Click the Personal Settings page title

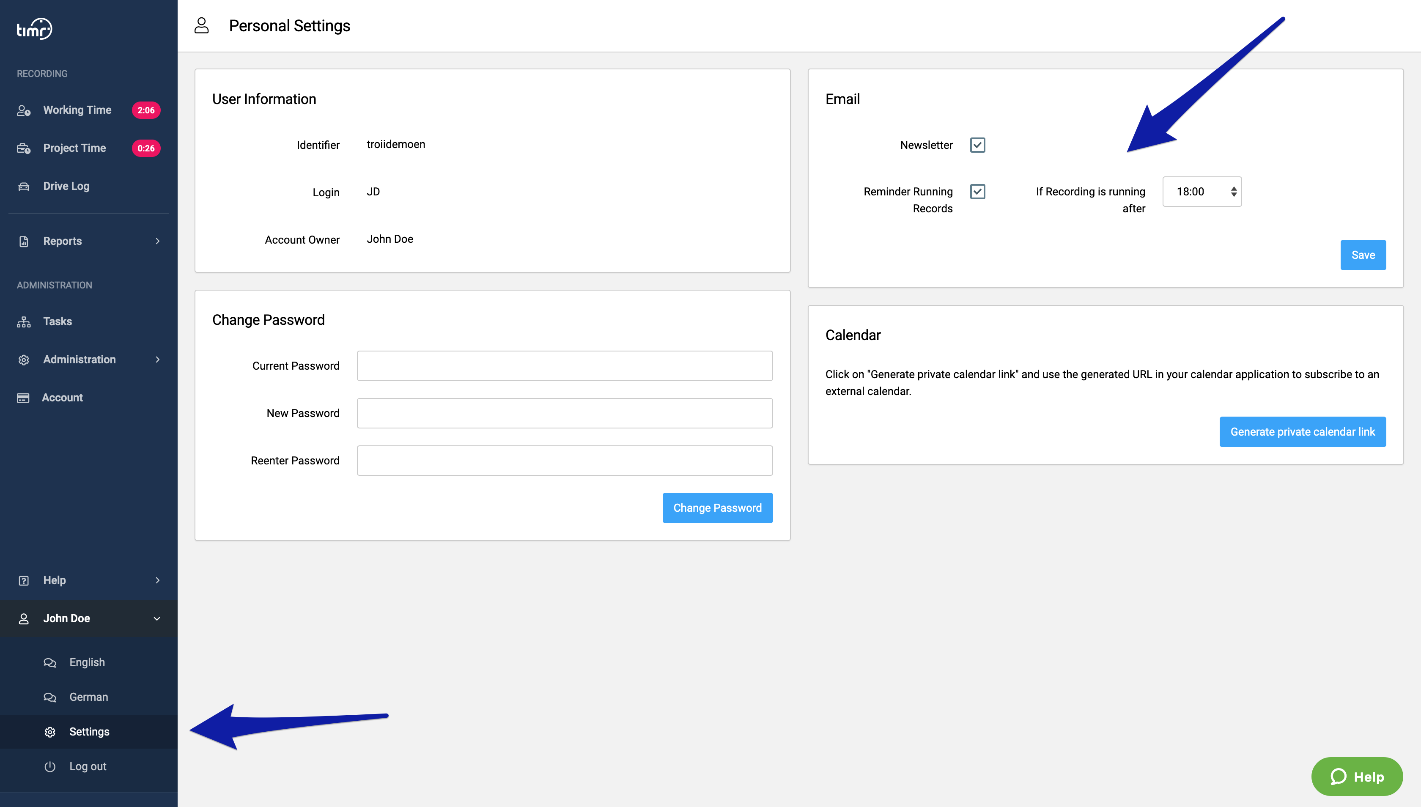(x=289, y=25)
